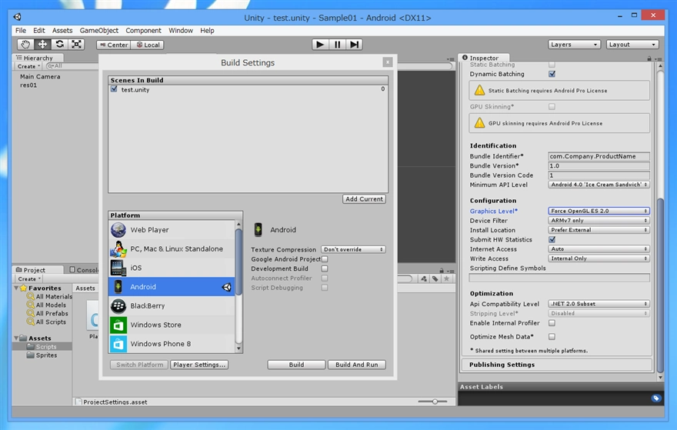Select iOS platform in list
Viewport: 677px width, 430px height.
tap(172, 268)
